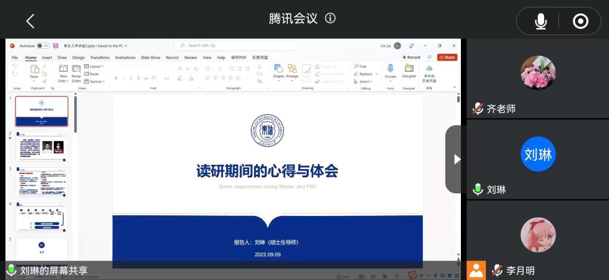Collapse the participant panel with the triangle arrow
This screenshot has width=609, height=280.
(457, 159)
